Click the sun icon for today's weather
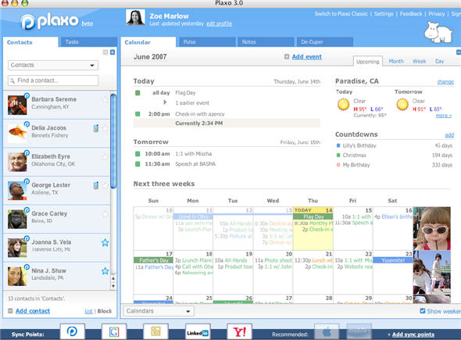The width and height of the screenshot is (461, 340). click(x=343, y=105)
